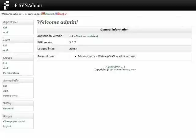Click the iF.SVNAdmin logo icon
The height and width of the screenshot is (138, 196).
[6, 5]
